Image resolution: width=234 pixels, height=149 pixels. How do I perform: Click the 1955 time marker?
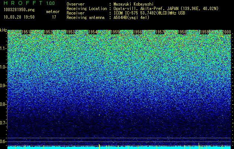pos(115,32)
